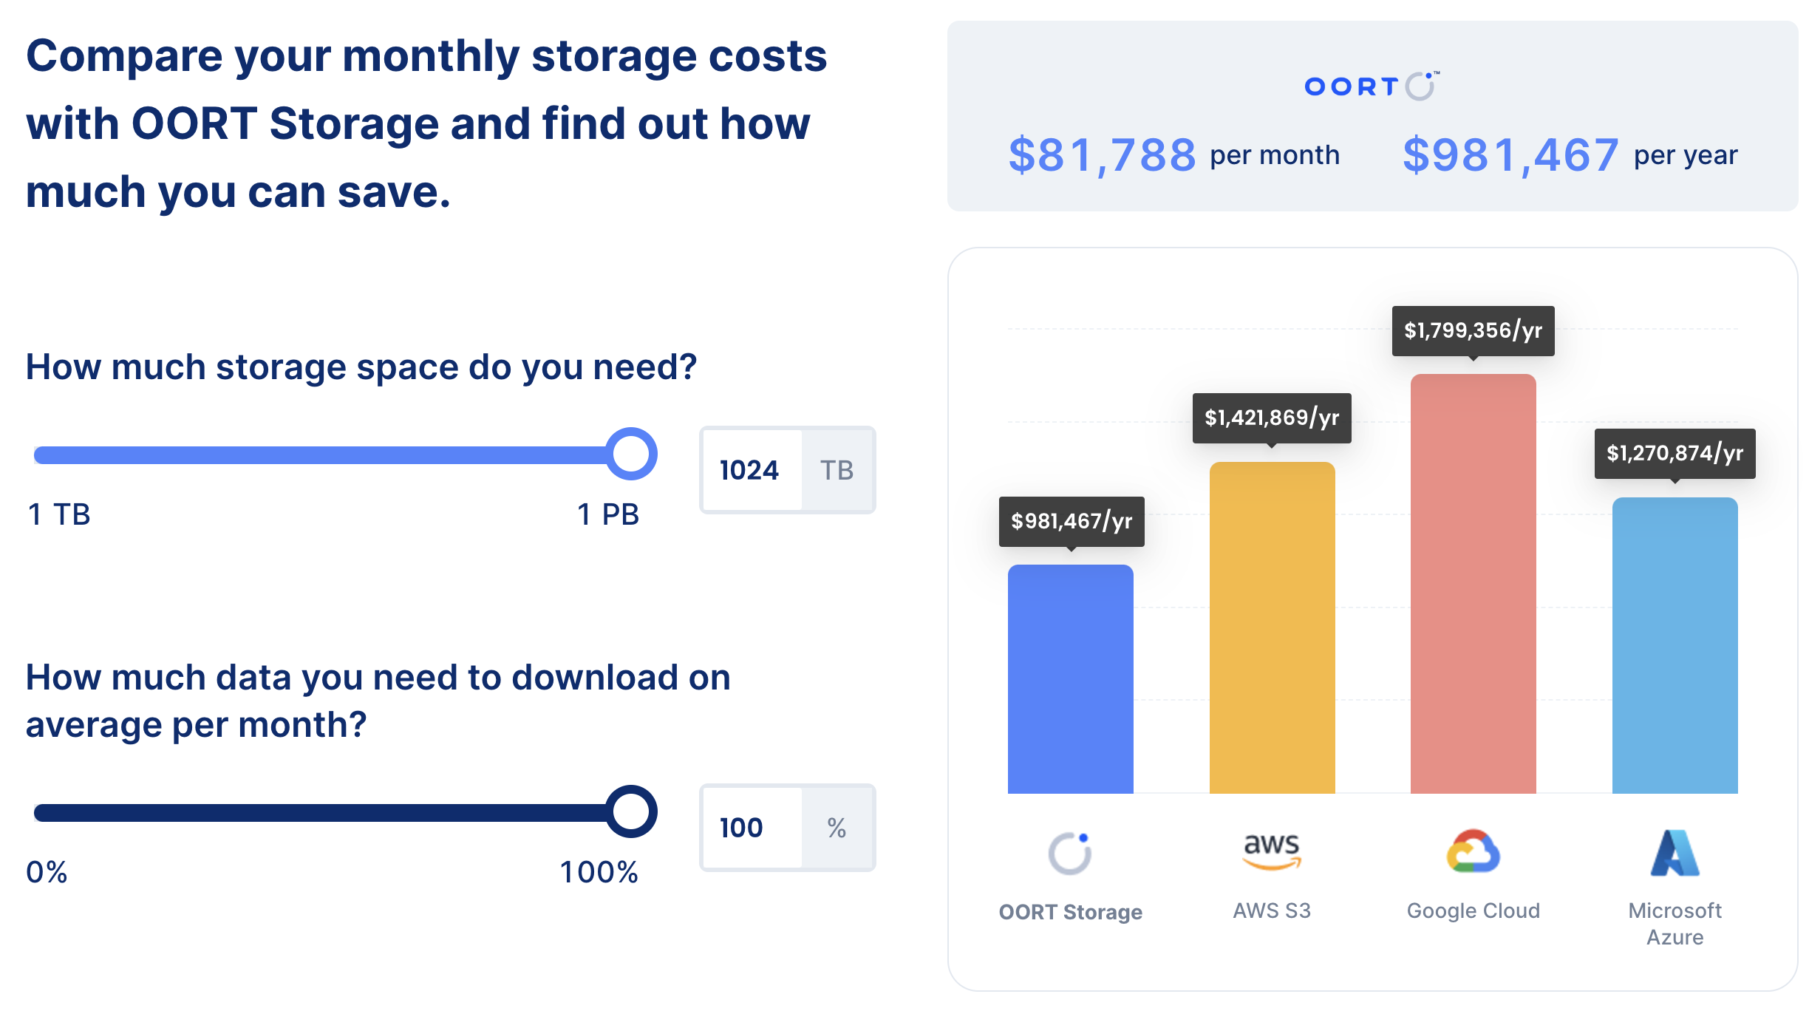The height and width of the screenshot is (1011, 1809).
Task: Click the AWS S3 text label
Action: (1271, 910)
